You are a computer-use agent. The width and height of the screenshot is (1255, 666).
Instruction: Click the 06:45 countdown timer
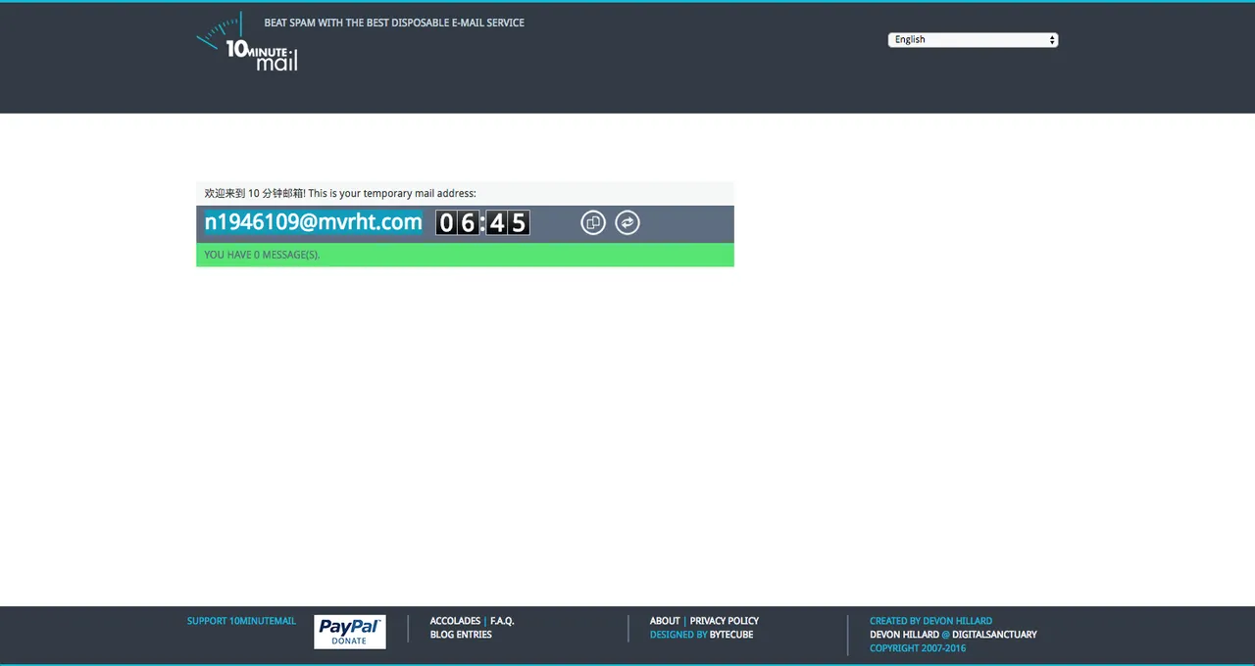click(482, 223)
